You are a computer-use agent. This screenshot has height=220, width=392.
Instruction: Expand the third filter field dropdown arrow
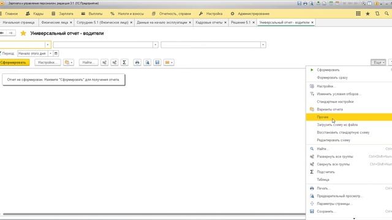point(263,45)
